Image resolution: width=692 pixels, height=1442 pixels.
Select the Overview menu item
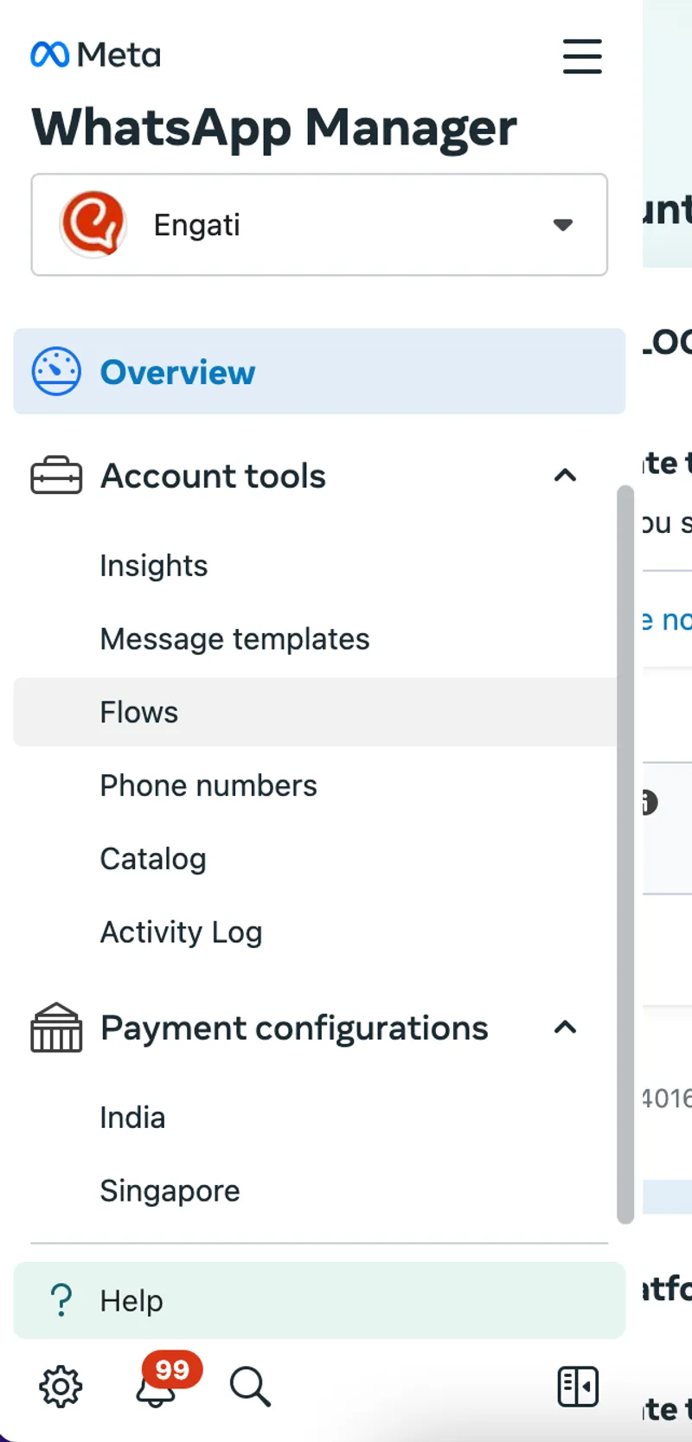pyautogui.click(x=319, y=371)
